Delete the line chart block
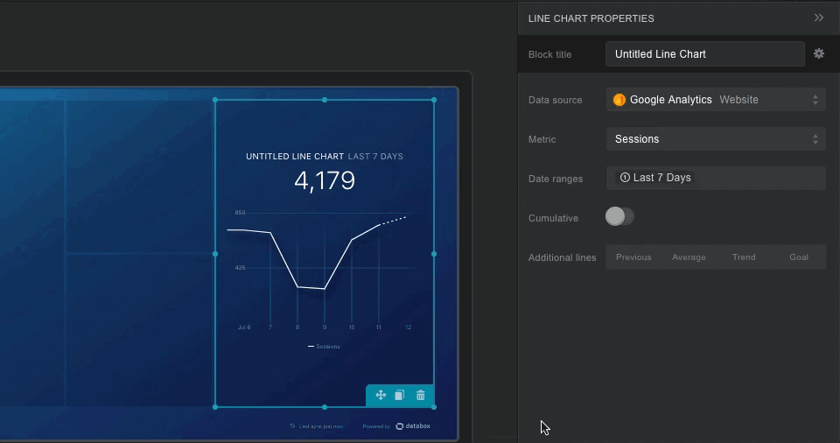The height and width of the screenshot is (443, 840). [x=421, y=395]
